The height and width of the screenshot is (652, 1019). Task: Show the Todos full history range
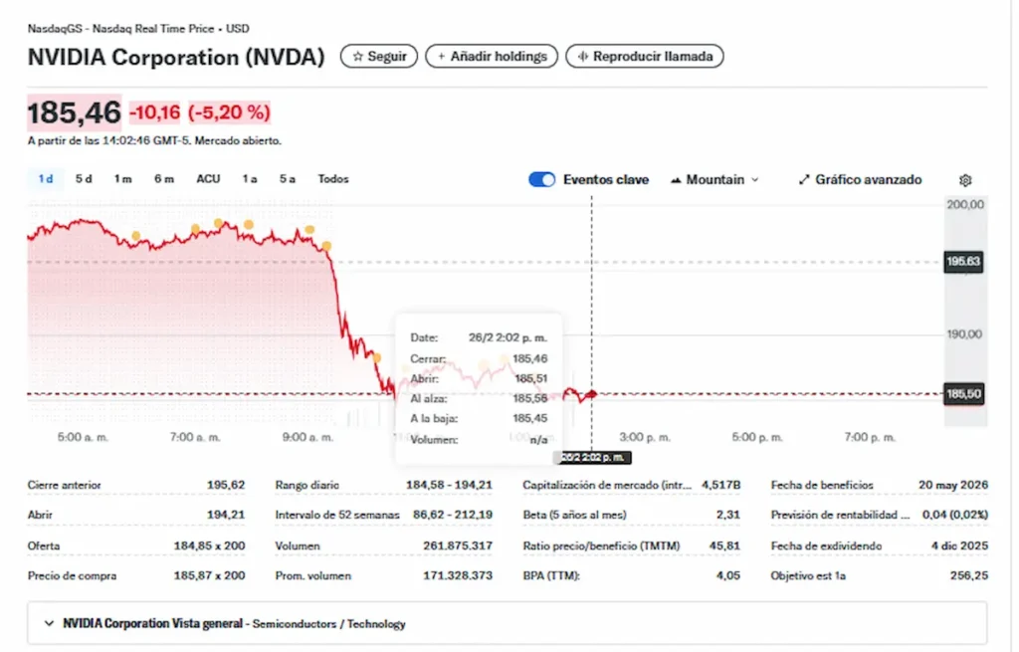333,179
